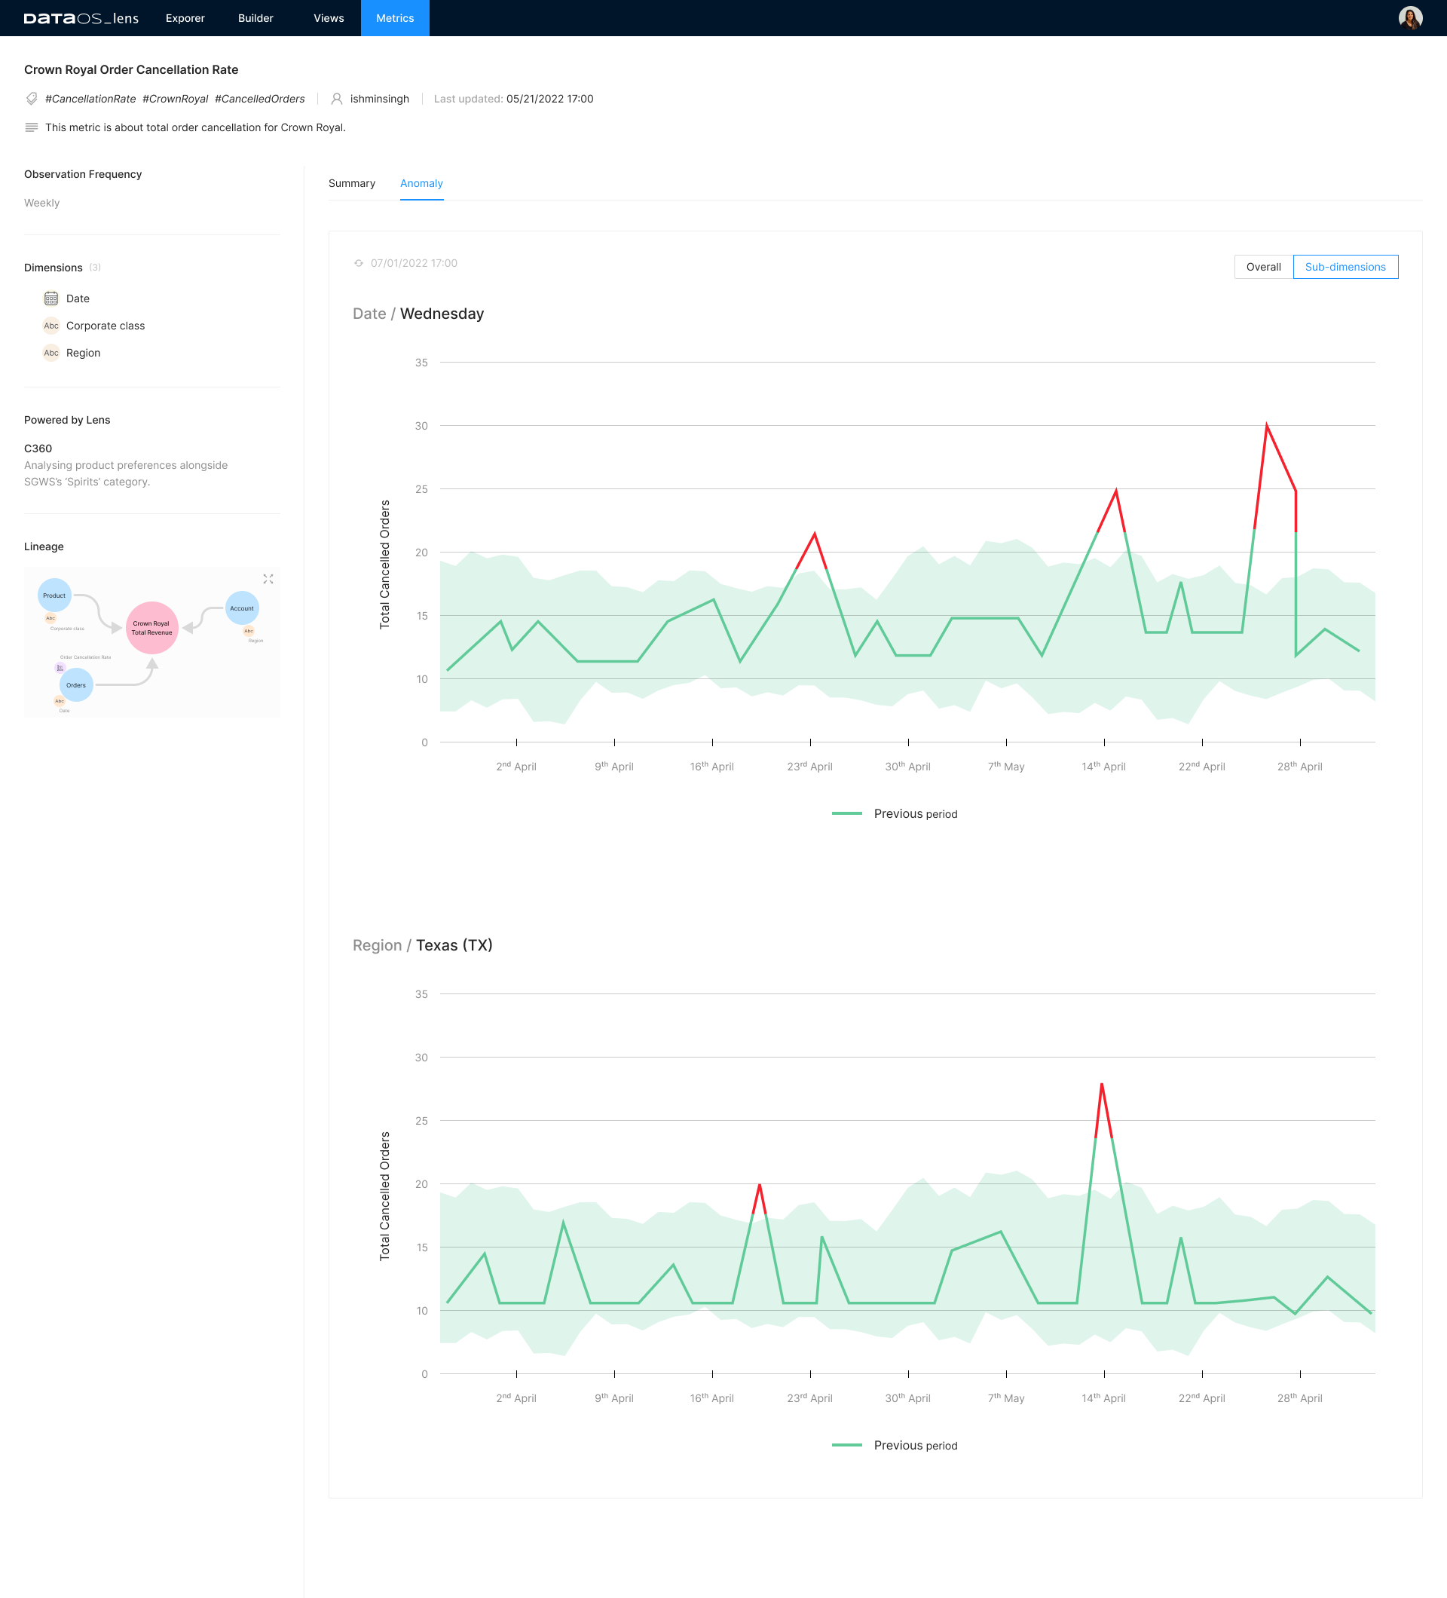Viewport: 1447px width, 1598px height.
Task: Go to the Views section
Action: pos(329,18)
